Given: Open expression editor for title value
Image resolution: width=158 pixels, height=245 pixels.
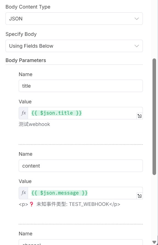Looking at the screenshot, I should [140, 116].
